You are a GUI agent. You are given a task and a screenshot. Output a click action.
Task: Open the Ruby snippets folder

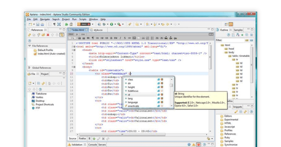click(x=225, y=137)
